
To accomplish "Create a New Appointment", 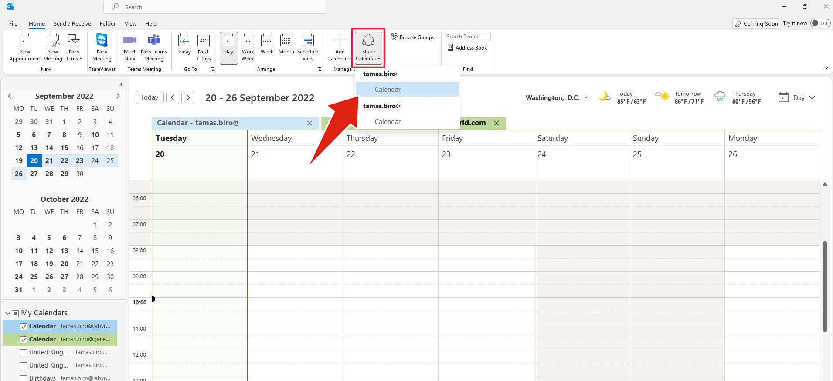I will tap(24, 48).
